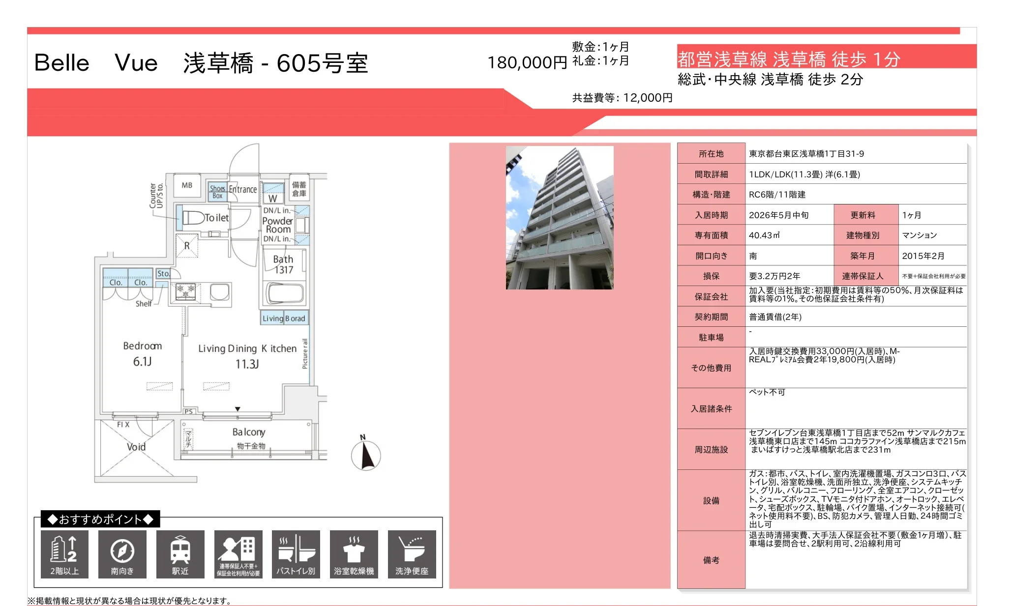Click the 駅近 train icon
1011x606 pixels.
[180, 553]
